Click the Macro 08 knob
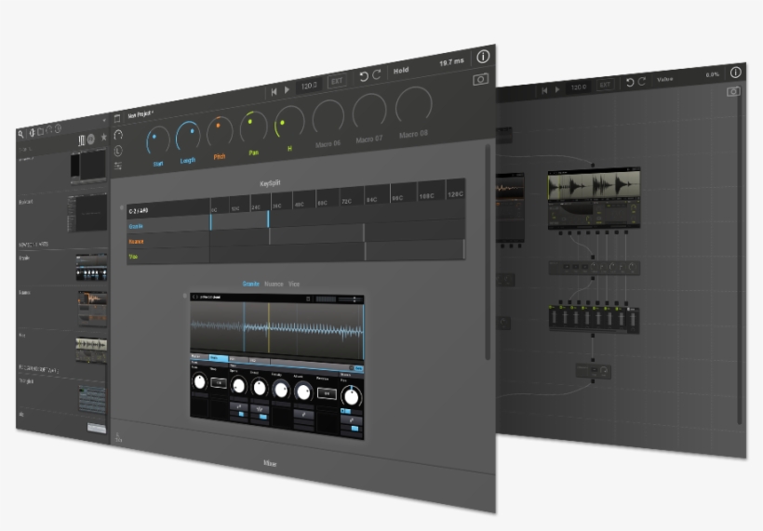Viewport: 763px width, 531px height. (414, 107)
